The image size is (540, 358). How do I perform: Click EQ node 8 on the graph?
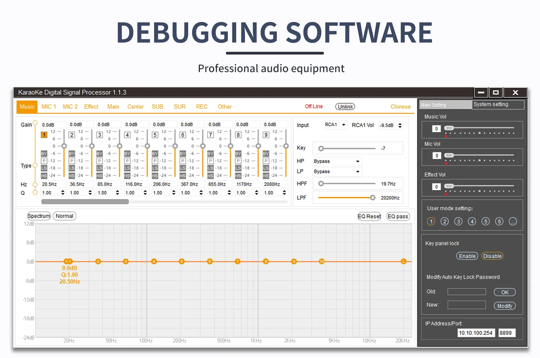coord(266,261)
